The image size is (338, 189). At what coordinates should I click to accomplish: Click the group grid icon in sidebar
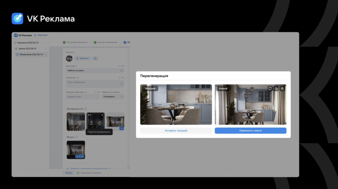[x=16, y=49]
